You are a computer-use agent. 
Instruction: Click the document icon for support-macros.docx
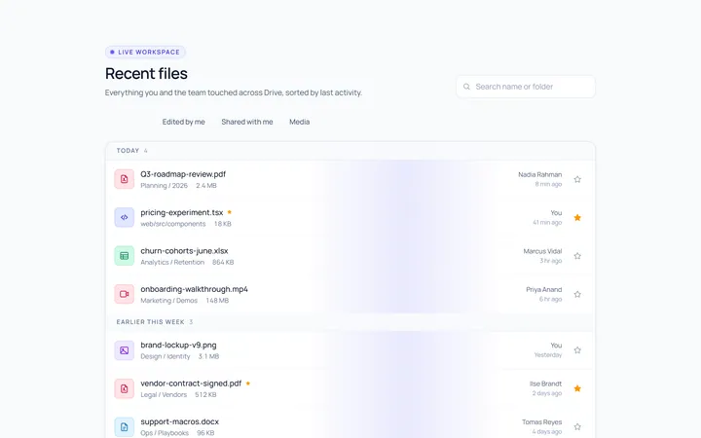click(x=125, y=427)
